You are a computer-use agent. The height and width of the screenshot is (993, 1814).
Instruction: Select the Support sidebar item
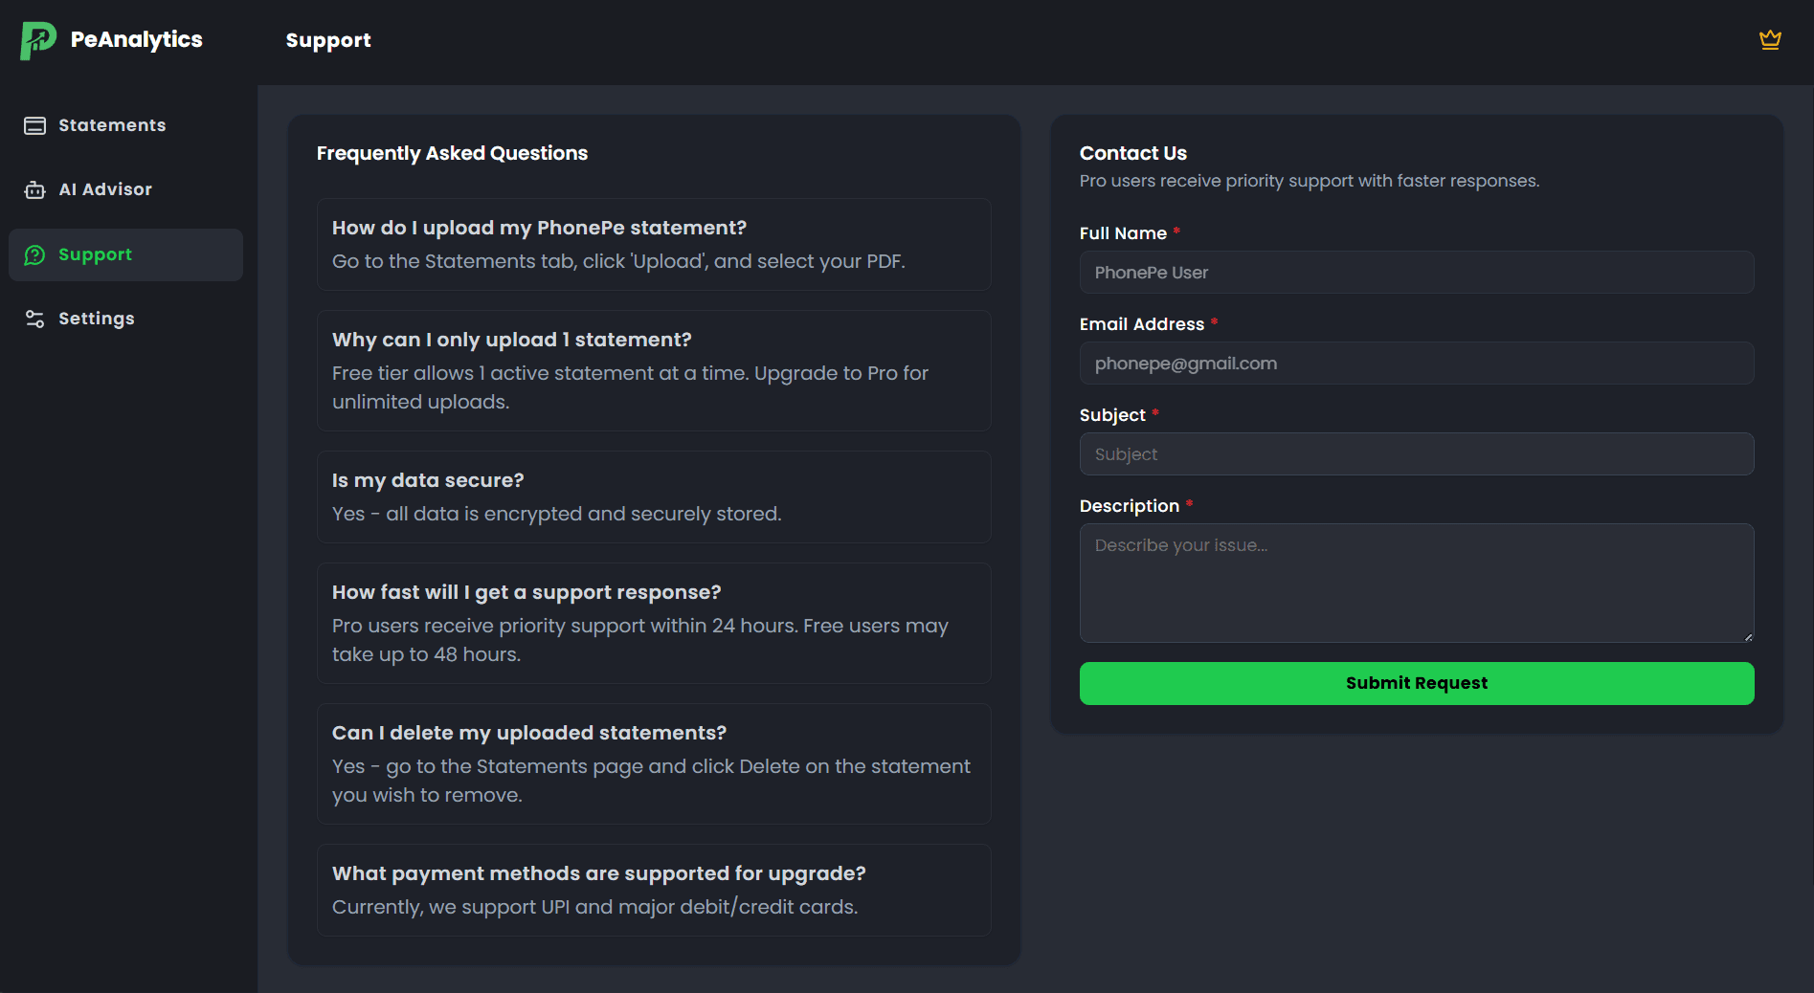tap(96, 254)
